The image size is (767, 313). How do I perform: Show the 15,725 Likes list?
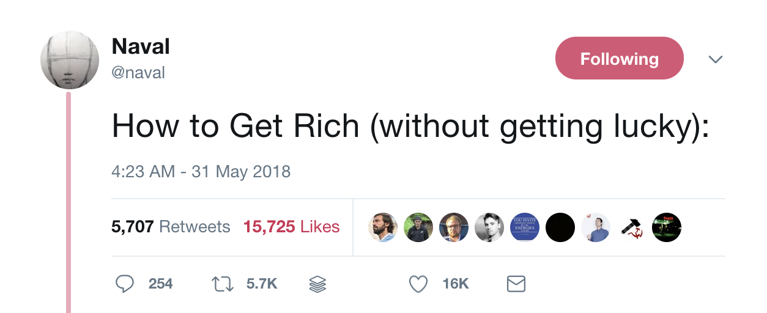291,227
